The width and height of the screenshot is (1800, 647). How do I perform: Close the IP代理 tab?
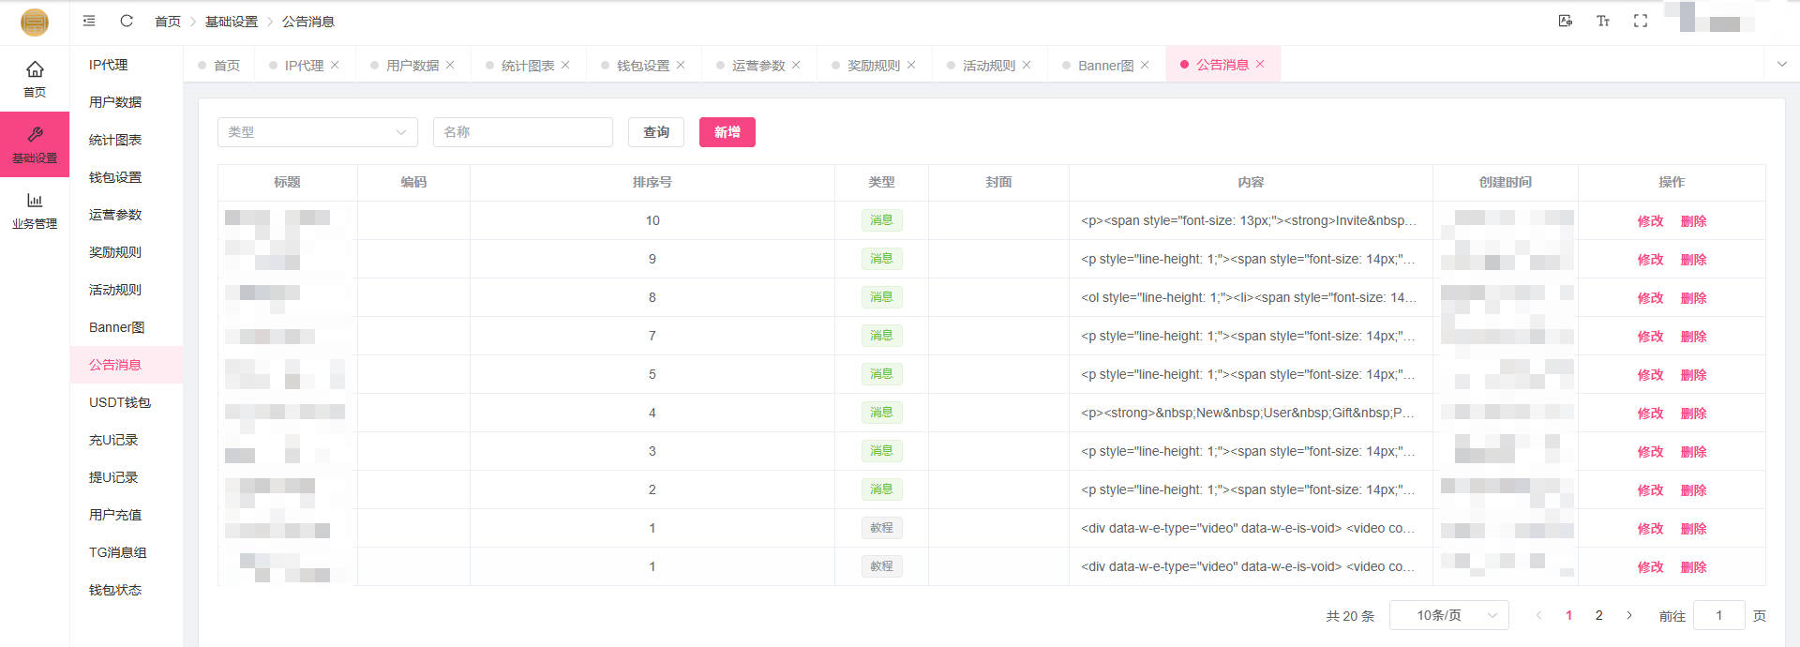pos(335,65)
